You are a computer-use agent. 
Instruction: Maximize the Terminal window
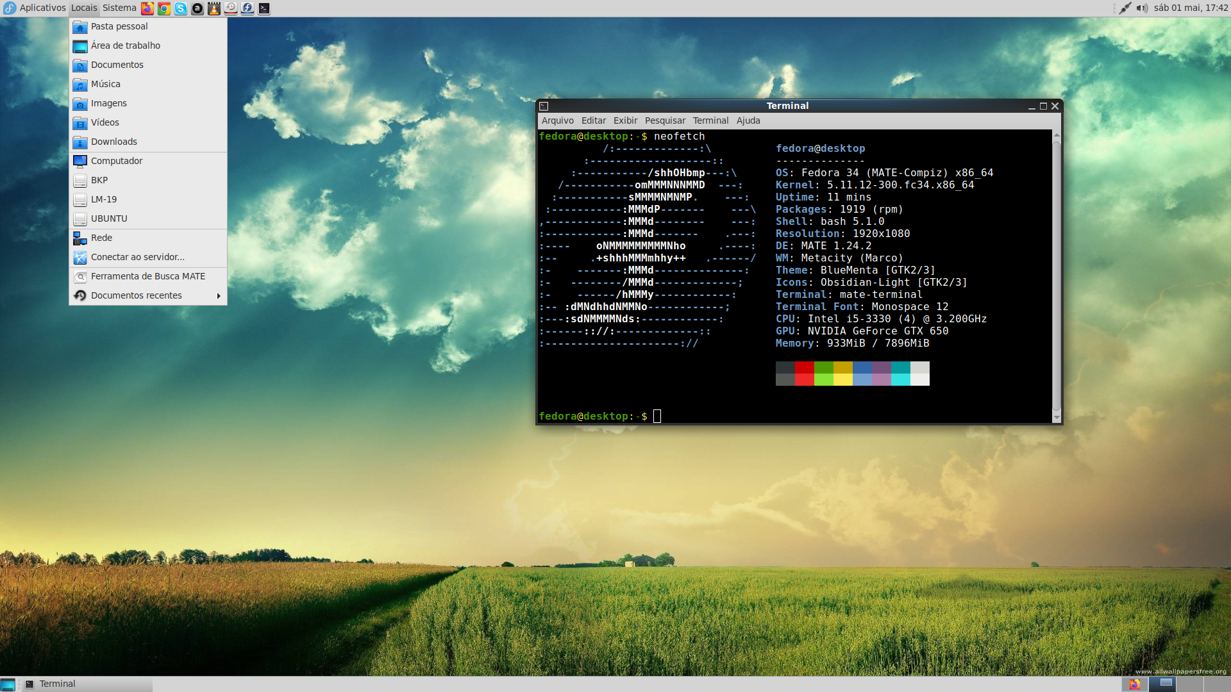pos(1043,106)
